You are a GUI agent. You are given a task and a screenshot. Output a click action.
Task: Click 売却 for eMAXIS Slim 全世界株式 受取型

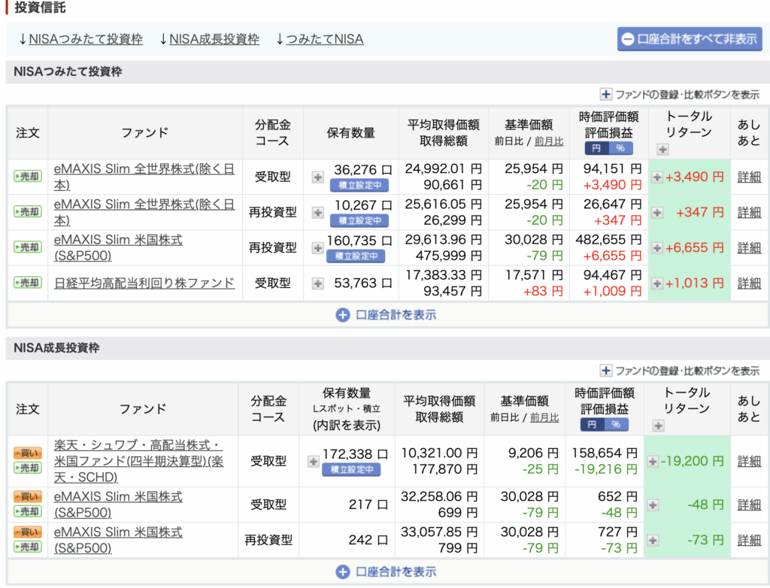[x=28, y=177]
